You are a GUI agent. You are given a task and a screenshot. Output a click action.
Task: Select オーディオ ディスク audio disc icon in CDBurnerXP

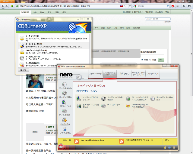(x=22, y=45)
